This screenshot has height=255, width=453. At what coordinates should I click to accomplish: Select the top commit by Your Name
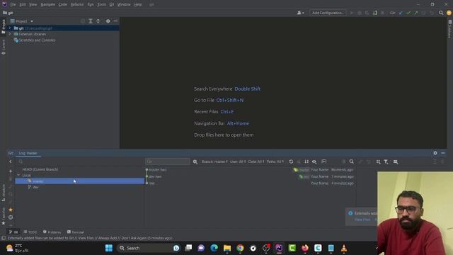[x=250, y=170]
